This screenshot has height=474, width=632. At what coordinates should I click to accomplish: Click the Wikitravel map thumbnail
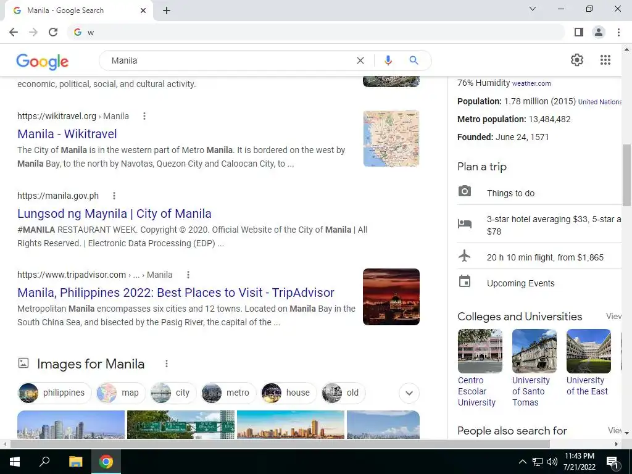pos(391,138)
